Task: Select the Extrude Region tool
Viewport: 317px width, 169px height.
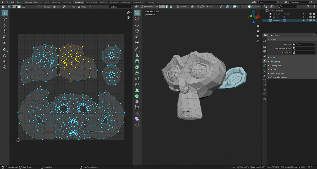Action: pos(137,62)
